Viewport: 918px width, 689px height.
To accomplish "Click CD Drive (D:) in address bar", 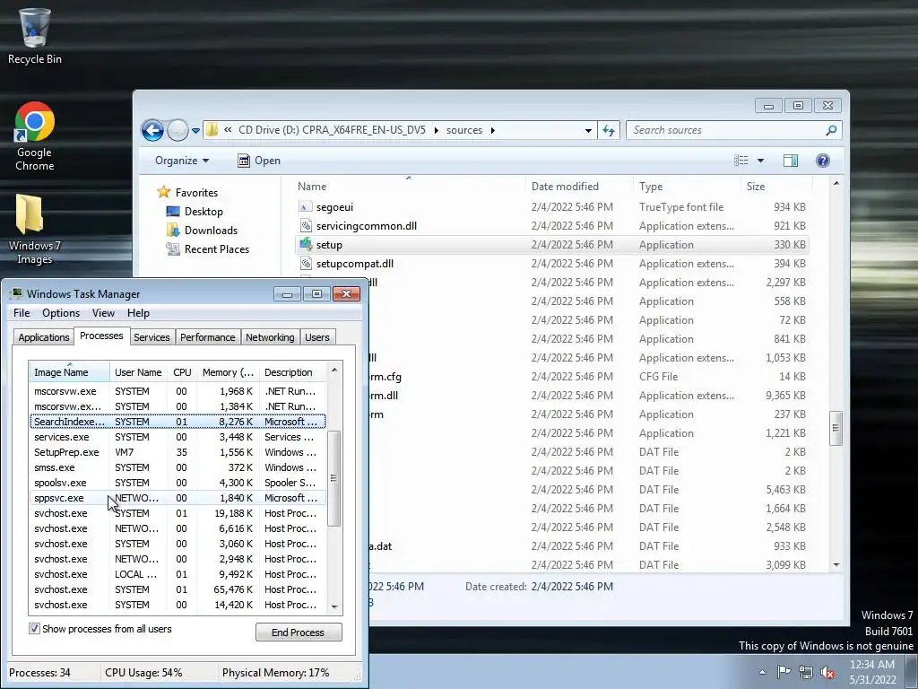I will (x=332, y=130).
